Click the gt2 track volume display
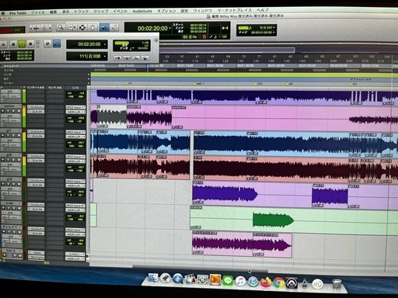The height and width of the screenshot is (298, 398). (x=75, y=169)
